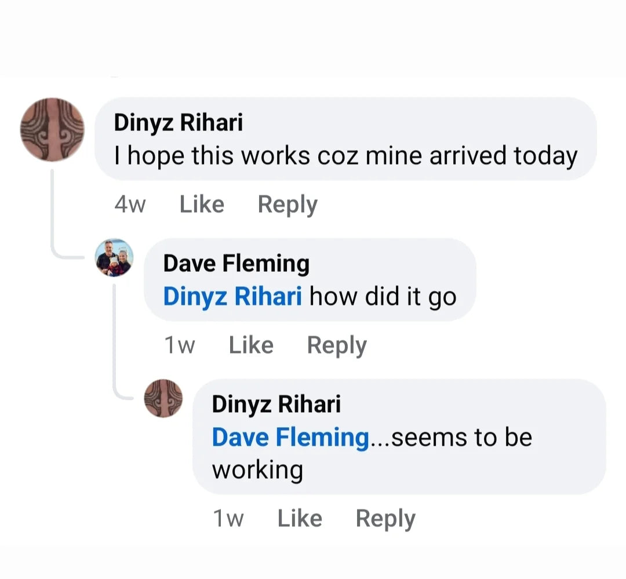This screenshot has height=579, width=626.
Task: Click the blue Dinyz Rihari mention
Action: [232, 297]
